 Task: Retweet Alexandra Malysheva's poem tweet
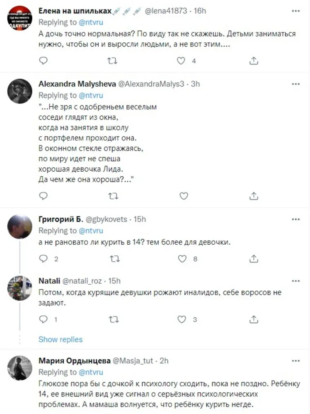pos(113,196)
